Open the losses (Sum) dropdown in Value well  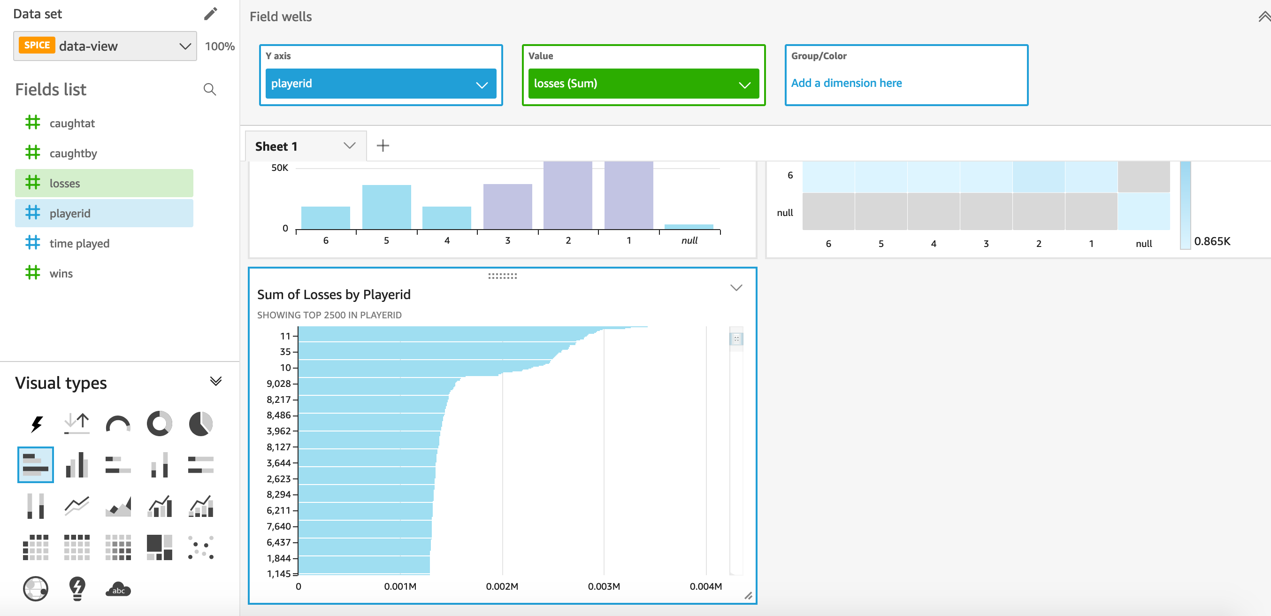click(745, 84)
